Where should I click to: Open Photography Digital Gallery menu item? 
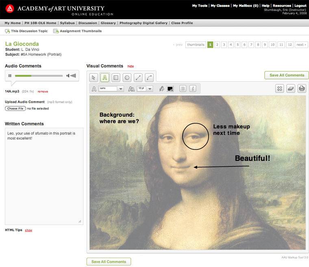click(144, 23)
